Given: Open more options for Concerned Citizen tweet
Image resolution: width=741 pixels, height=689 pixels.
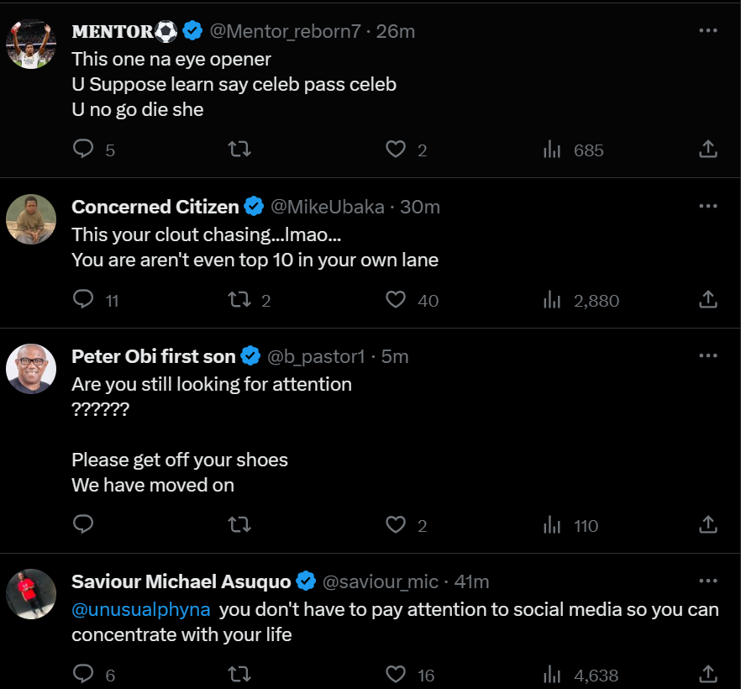Looking at the screenshot, I should pyautogui.click(x=708, y=206).
